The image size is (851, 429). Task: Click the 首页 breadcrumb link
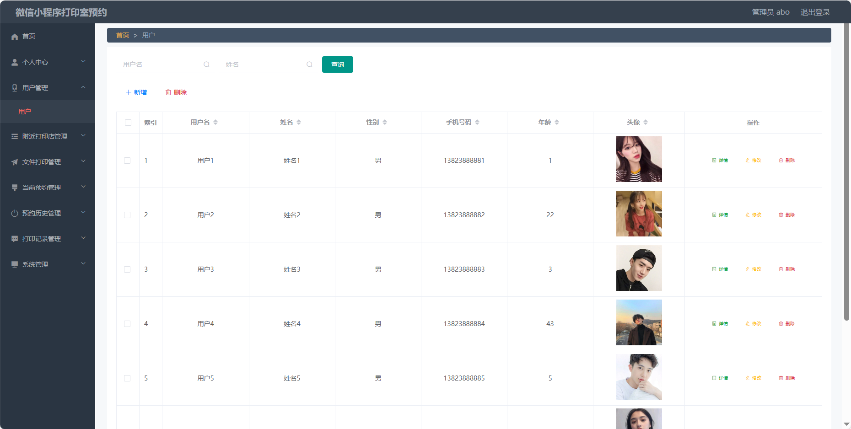123,35
